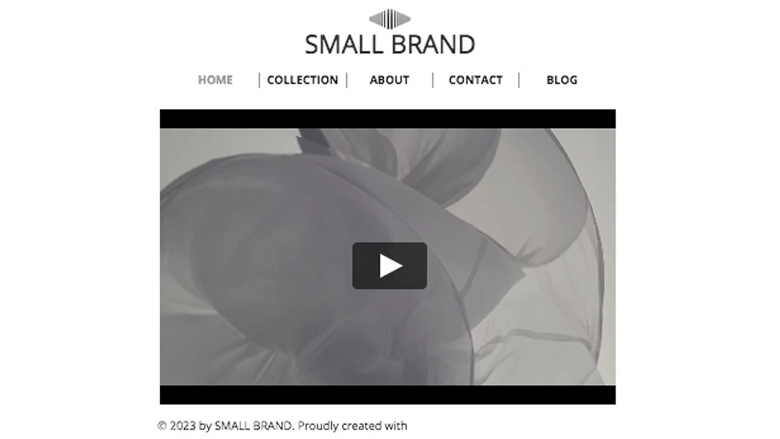780x439 pixels.
Task: Click the white play triangle icon
Action: [391, 266]
